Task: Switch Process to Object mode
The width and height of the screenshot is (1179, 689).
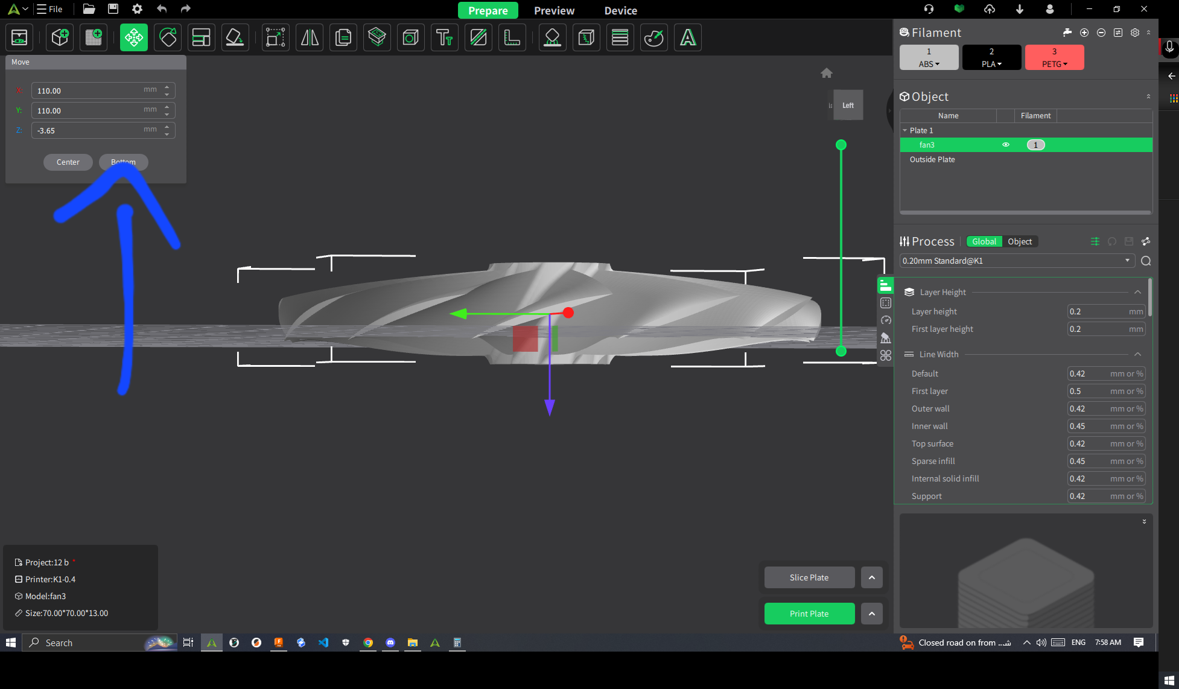Action: coord(1020,241)
